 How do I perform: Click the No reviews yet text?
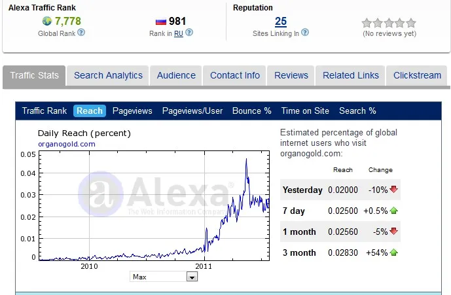click(x=389, y=33)
